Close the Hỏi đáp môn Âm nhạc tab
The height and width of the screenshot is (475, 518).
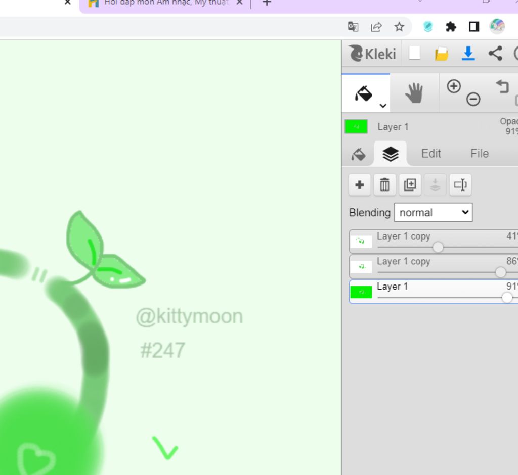(x=239, y=3)
